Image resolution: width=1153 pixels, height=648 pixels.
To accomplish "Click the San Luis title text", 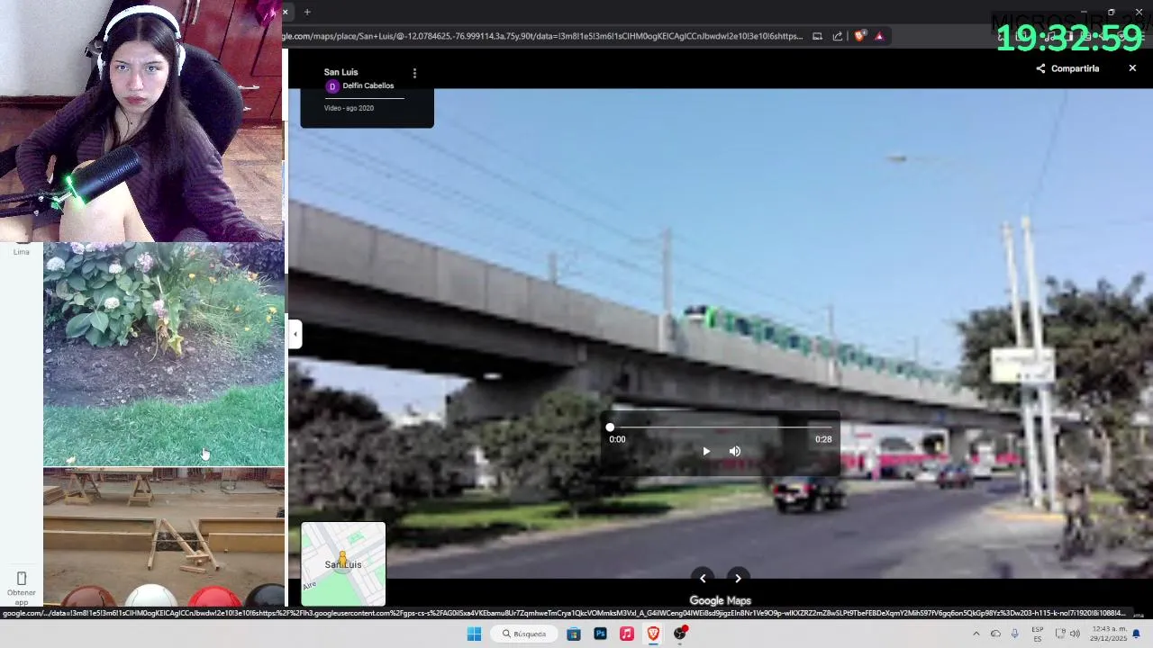I will click(x=341, y=72).
